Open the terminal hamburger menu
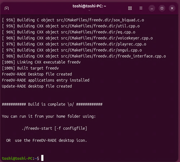This screenshot has height=162, width=180. 141,8
